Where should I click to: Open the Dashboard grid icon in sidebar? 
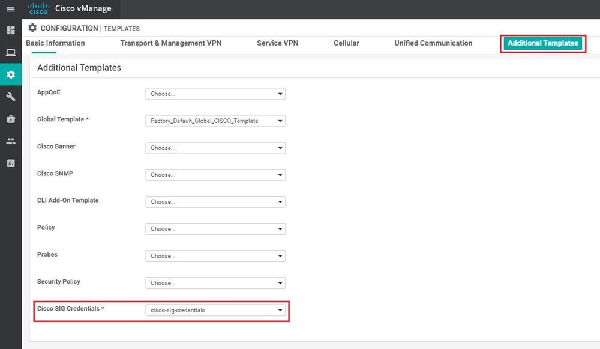pyautogui.click(x=10, y=30)
